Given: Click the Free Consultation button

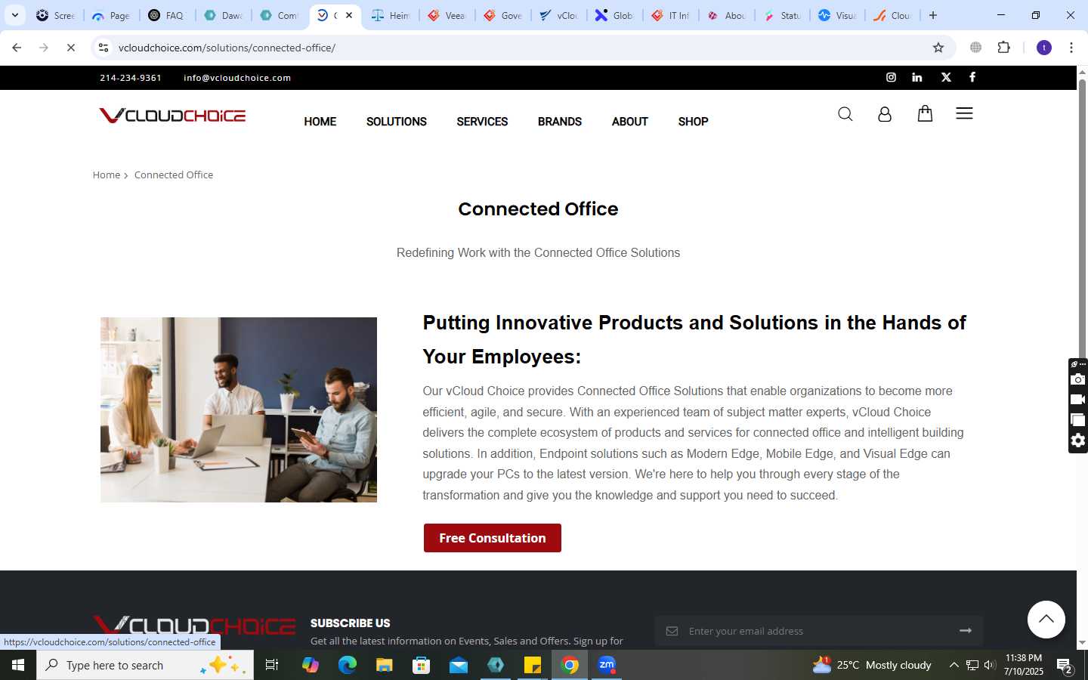Looking at the screenshot, I should 493,538.
